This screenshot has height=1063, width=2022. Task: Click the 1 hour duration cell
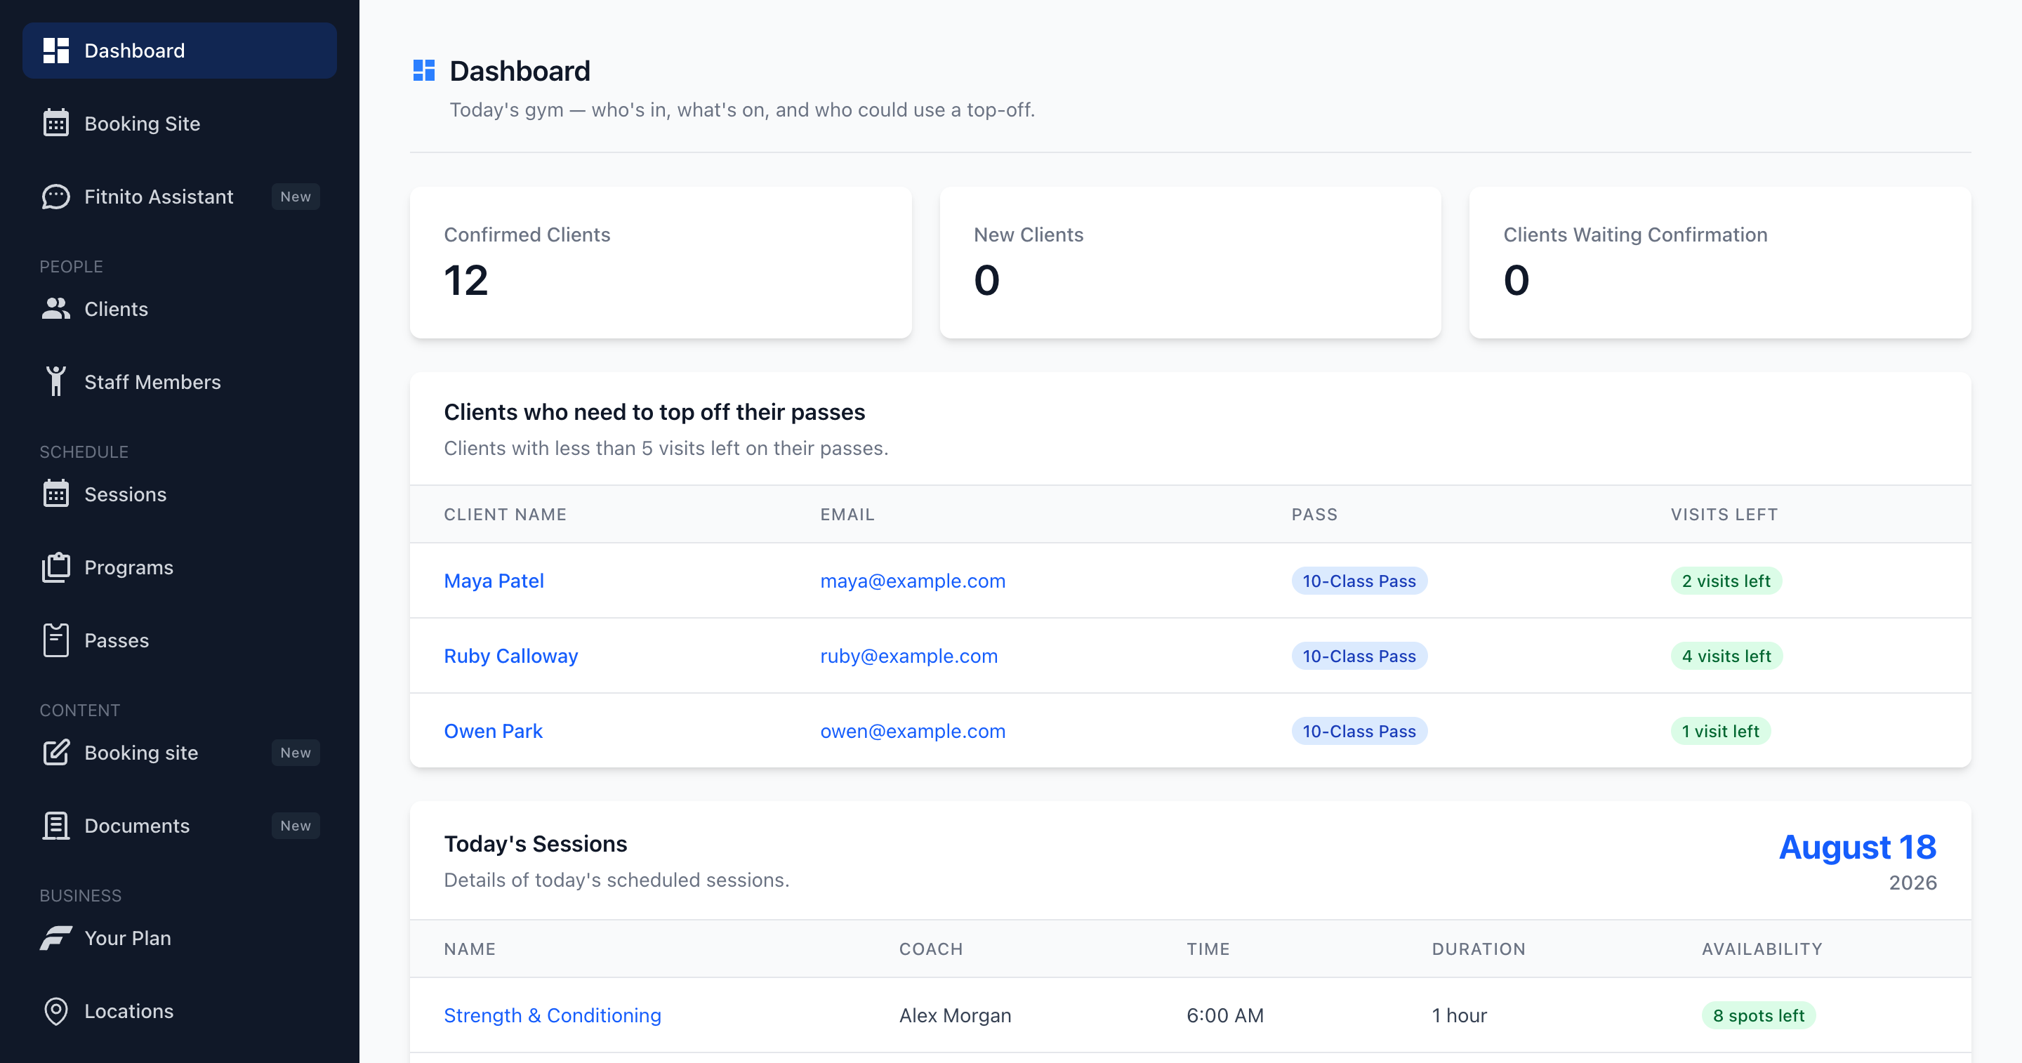1459,1015
